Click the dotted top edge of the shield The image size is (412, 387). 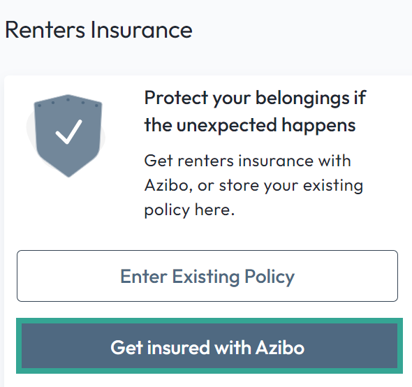click(68, 102)
